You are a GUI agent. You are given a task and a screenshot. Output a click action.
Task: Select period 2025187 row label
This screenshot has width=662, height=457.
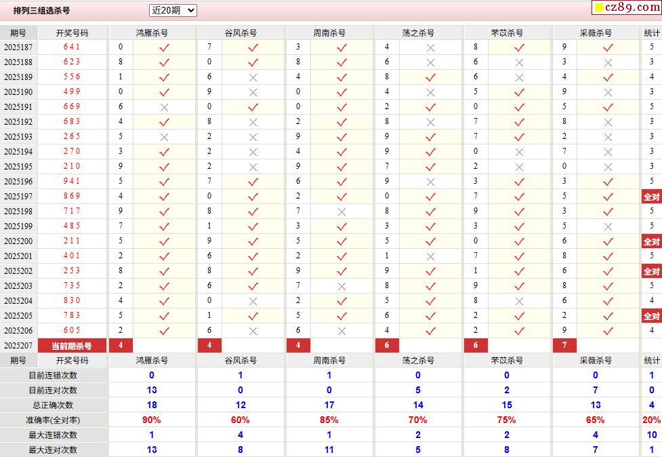tap(18, 47)
